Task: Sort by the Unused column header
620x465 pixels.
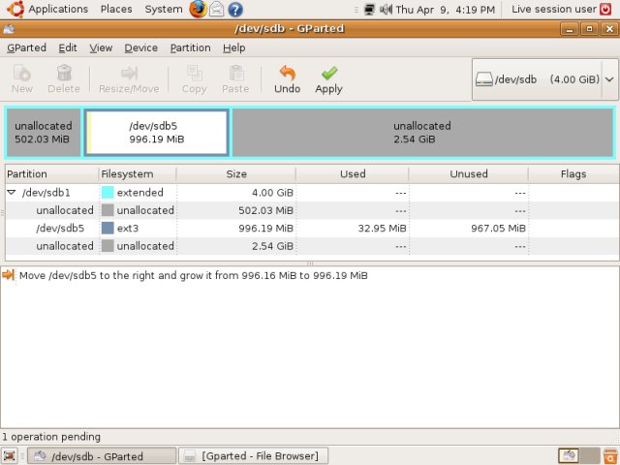Action: (469, 174)
